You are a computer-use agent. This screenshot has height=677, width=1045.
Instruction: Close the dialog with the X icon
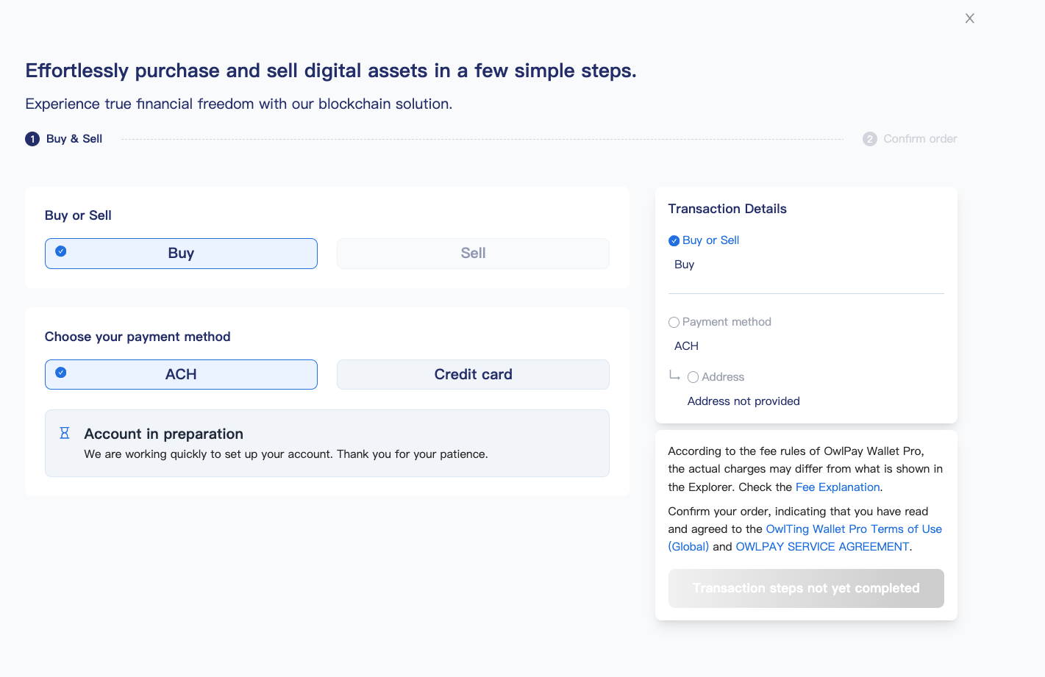pyautogui.click(x=969, y=18)
